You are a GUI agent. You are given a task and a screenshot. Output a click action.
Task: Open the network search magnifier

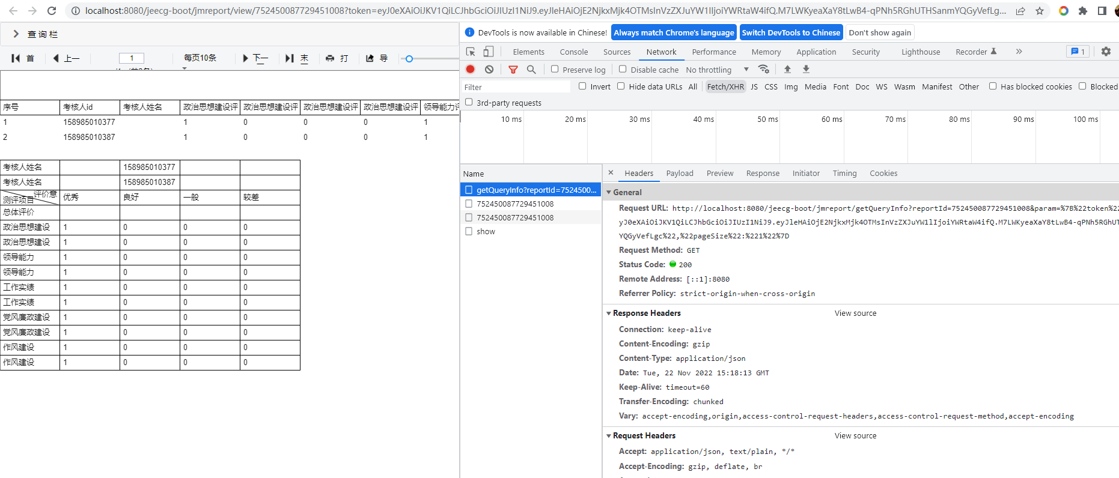(x=531, y=70)
